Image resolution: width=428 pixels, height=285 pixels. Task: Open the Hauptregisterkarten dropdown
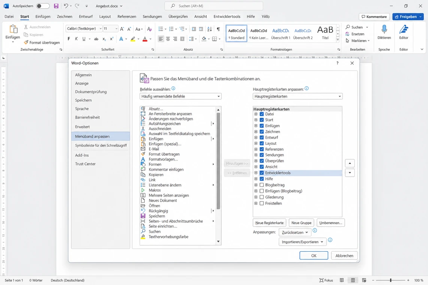click(x=297, y=96)
